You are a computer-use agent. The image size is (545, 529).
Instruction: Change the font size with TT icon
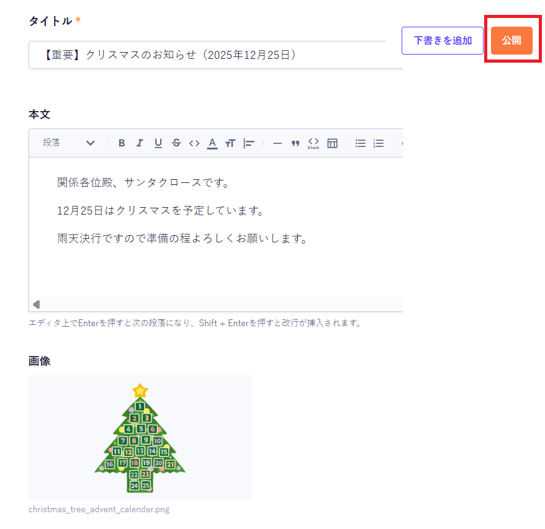point(230,143)
